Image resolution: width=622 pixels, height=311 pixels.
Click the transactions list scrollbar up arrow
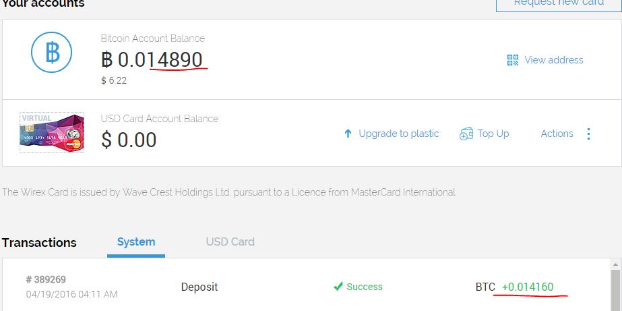point(615,264)
